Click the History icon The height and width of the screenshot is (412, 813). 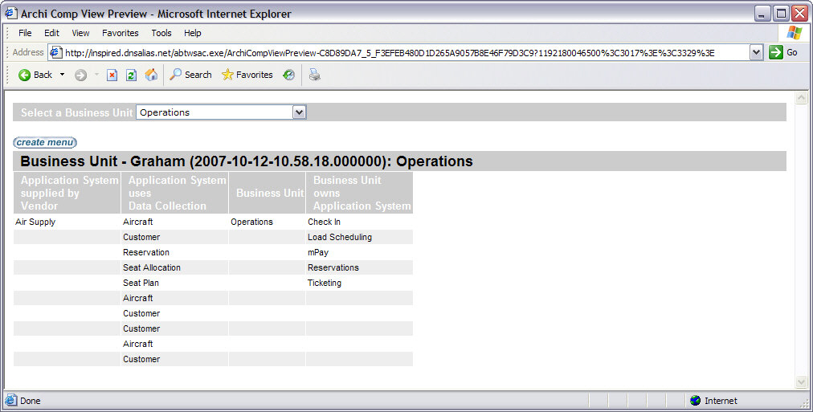288,75
